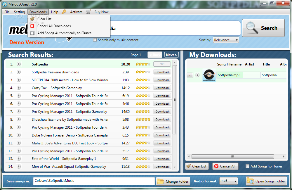Open the Help menu
The image size is (292, 190).
coord(55,12)
